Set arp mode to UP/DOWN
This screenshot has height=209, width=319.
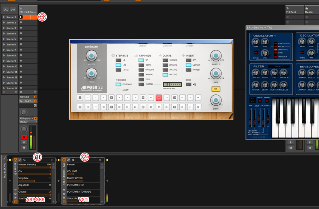click(141, 70)
